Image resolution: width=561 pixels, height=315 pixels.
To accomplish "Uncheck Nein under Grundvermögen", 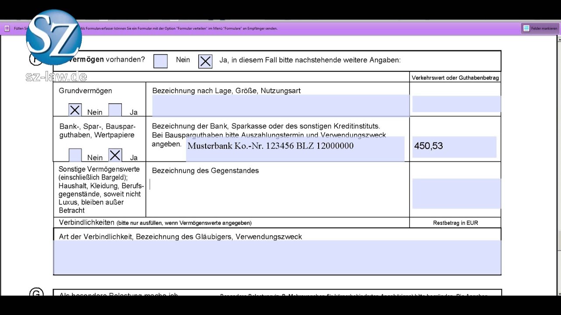I will point(75,110).
